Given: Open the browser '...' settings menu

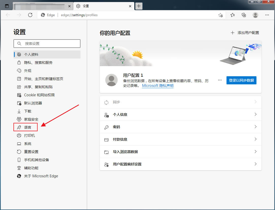Looking at the screenshot, I should pos(267,15).
